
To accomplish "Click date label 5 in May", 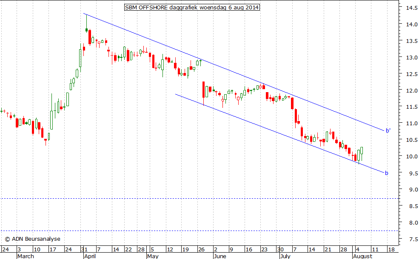I will [152, 249].
